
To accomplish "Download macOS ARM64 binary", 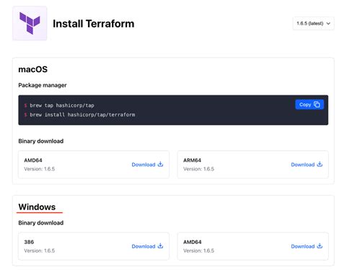I will (307, 165).
